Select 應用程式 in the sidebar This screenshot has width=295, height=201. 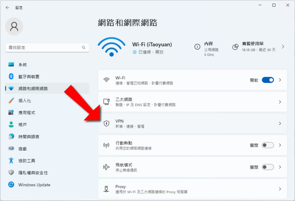coord(47,113)
